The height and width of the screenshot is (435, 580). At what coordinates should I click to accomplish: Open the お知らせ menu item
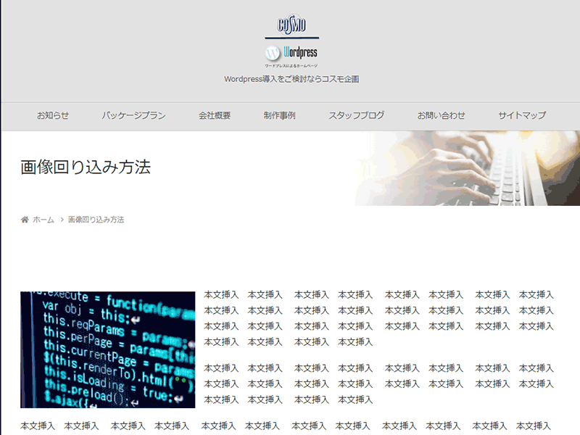tap(53, 115)
